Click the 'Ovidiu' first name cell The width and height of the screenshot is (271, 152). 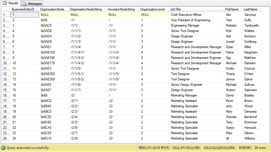click(x=233, y=68)
